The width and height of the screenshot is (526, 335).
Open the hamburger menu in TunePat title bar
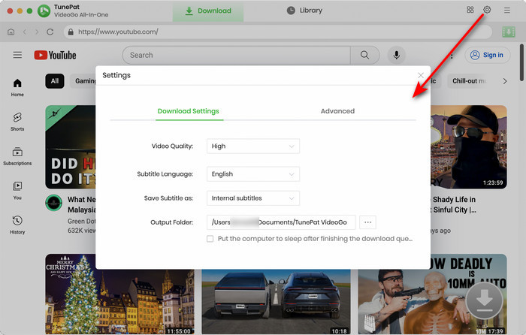(x=507, y=11)
